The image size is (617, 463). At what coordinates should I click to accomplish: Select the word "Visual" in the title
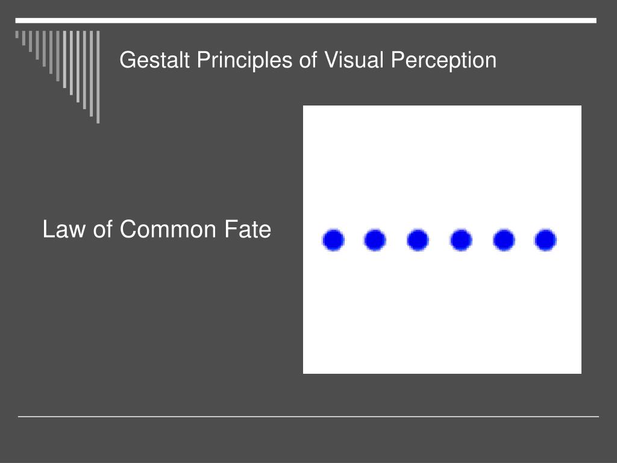354,60
